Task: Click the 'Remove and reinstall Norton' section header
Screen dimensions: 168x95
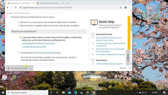Action: [49, 31]
